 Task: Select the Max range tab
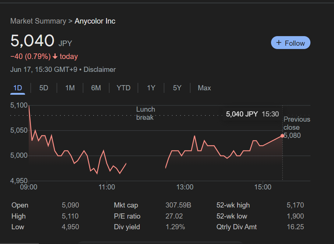tap(204, 88)
